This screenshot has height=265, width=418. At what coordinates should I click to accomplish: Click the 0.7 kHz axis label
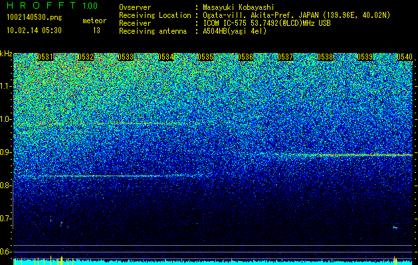coord(6,219)
